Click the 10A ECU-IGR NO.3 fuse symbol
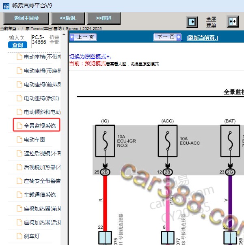 point(105,141)
